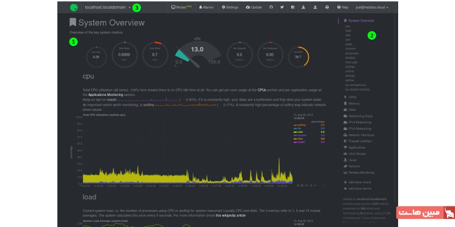Go to Netdata Monitoring in the sidebar
The width and height of the screenshot is (455, 227).
[x=361, y=172]
